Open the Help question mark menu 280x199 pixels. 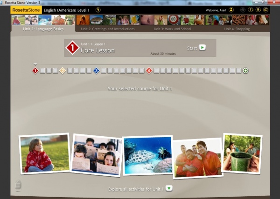click(x=251, y=10)
